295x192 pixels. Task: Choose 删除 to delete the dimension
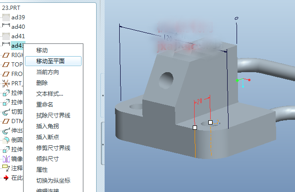point(42,83)
